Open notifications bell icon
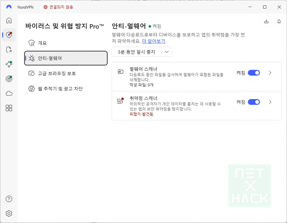The height and width of the screenshot is (223, 287). tap(279, 21)
